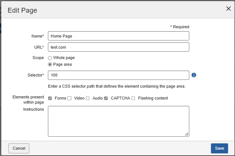Focus the Name field containing Home Page

[119, 36]
